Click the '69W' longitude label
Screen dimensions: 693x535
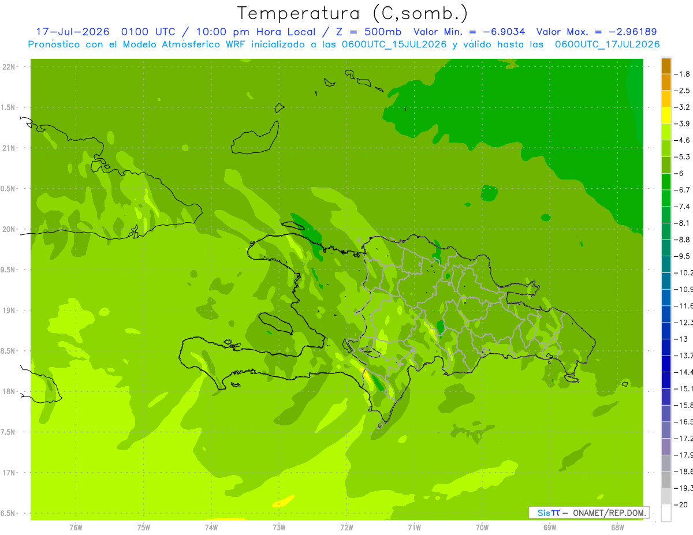click(x=550, y=527)
